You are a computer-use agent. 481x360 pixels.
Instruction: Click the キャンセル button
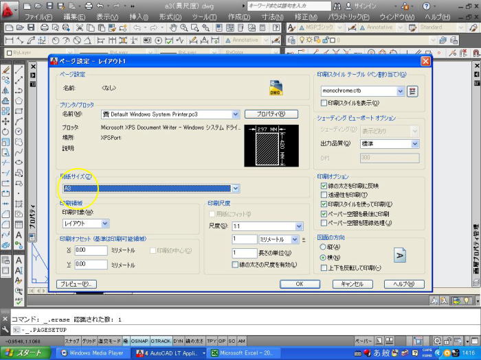[353, 284]
